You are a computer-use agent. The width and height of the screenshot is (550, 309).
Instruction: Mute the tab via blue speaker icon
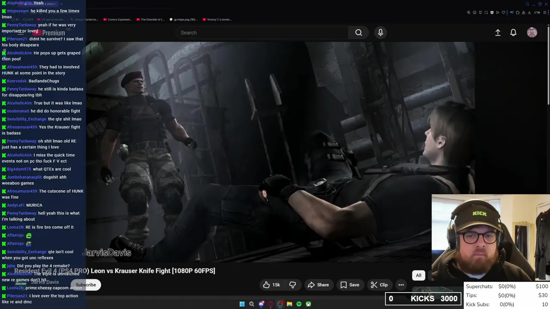click(x=512, y=12)
